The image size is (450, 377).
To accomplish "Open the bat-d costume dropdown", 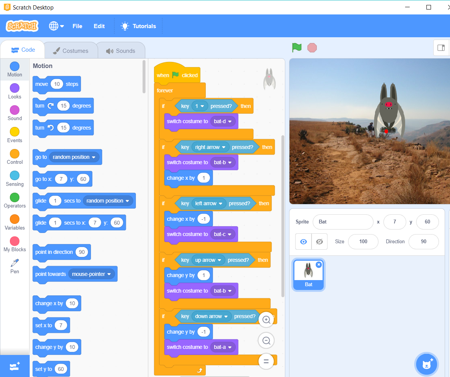I will pos(224,121).
